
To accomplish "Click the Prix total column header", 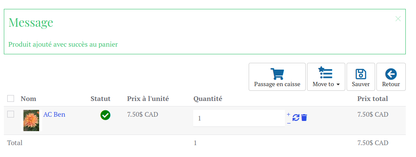I will pos(373,99).
